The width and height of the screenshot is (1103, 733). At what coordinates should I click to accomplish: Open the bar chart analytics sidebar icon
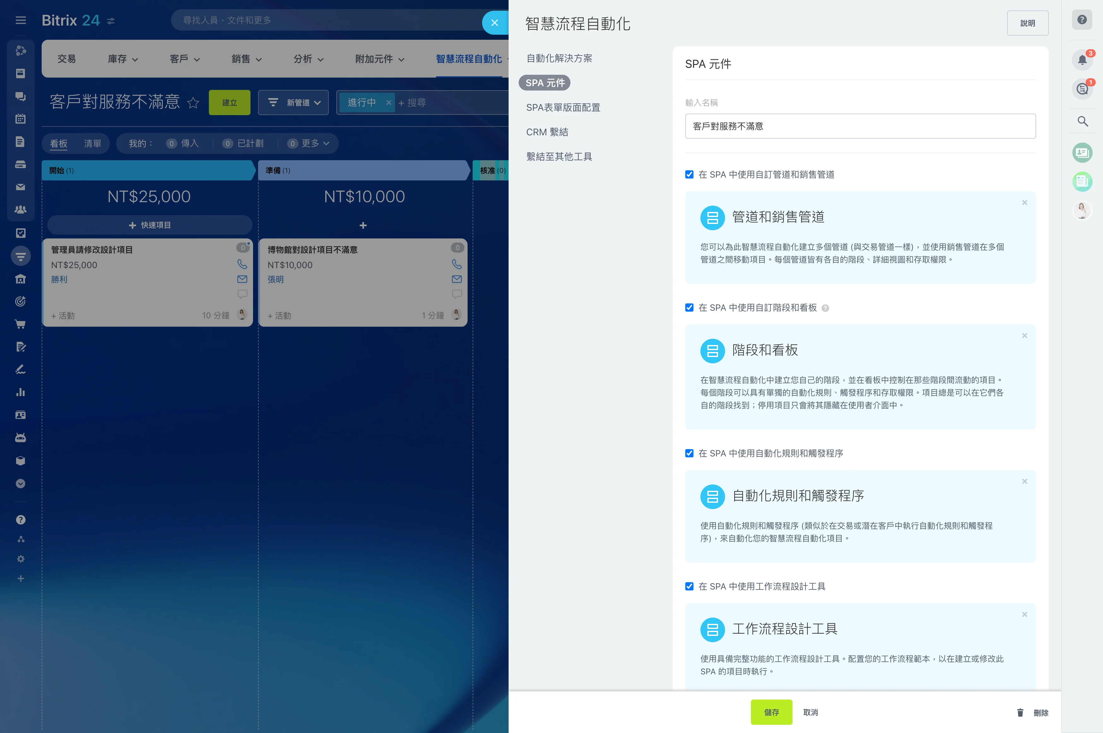21,392
